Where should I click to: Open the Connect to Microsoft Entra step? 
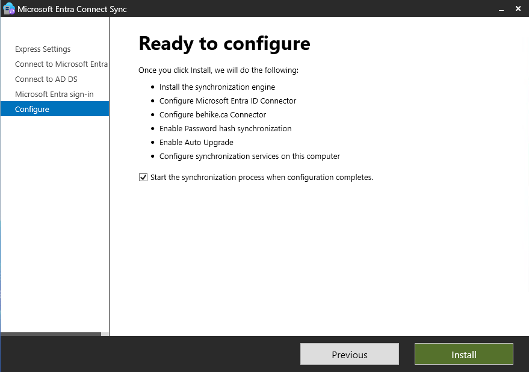(x=61, y=64)
